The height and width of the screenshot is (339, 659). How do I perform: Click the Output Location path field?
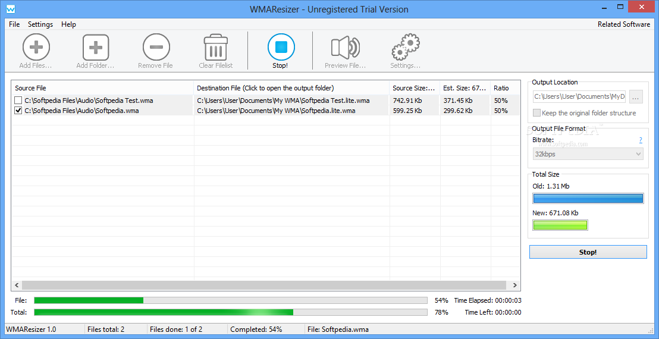tap(579, 96)
